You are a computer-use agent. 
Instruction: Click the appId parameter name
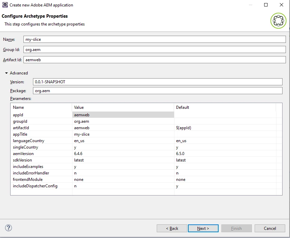[18, 115]
